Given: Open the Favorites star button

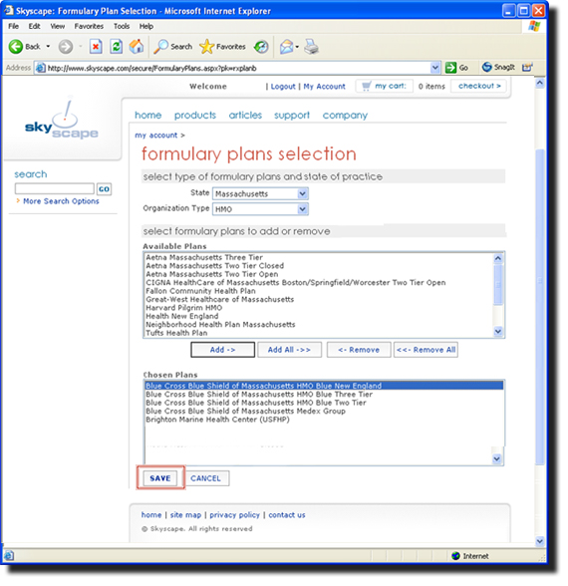Looking at the screenshot, I should click(223, 47).
